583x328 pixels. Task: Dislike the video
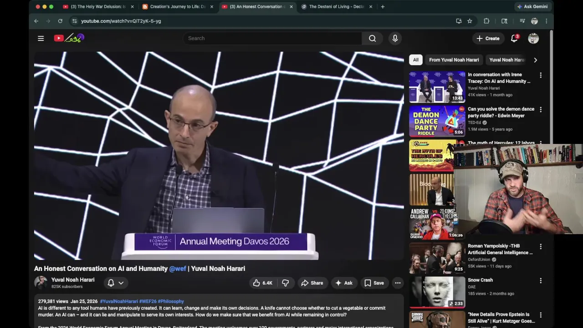(x=286, y=283)
